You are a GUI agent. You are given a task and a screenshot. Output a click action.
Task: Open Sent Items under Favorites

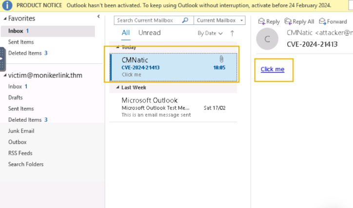coord(21,42)
